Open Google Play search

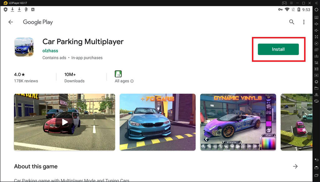pyautogui.click(x=292, y=22)
